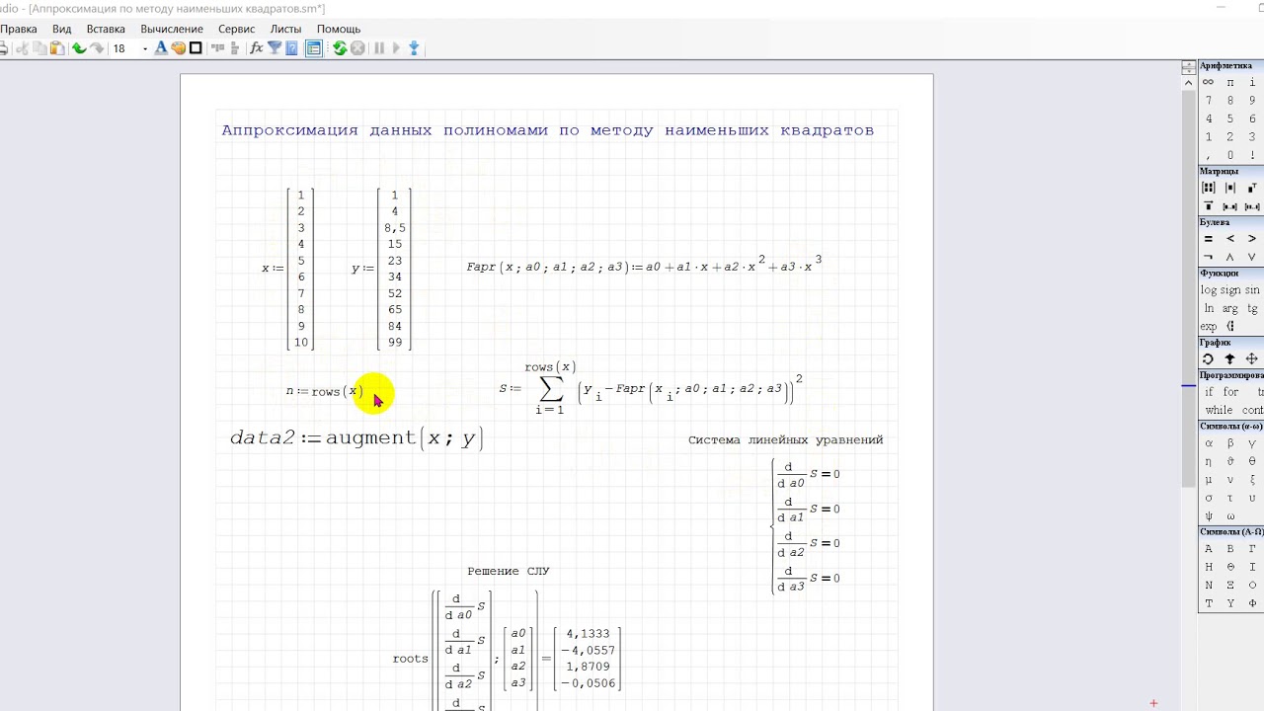
Task: Collapse the Матрицы panel header
Action: coord(1231,171)
